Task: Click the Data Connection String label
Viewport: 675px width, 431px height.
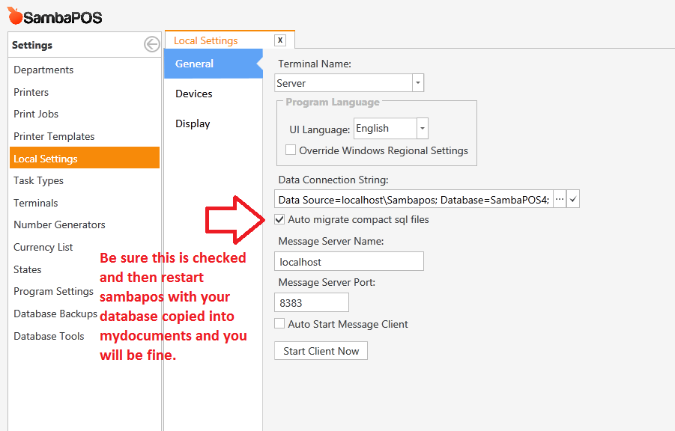Action: [333, 180]
